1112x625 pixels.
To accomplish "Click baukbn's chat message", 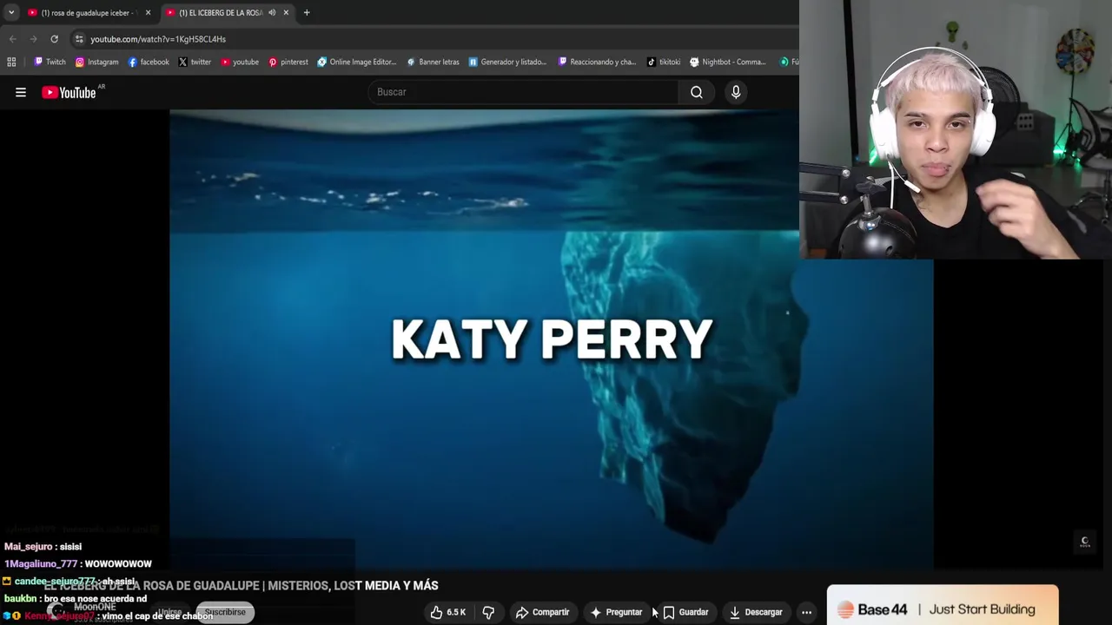I will (x=76, y=599).
